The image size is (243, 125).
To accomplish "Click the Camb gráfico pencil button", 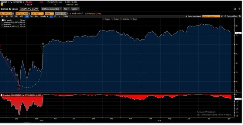I will click(x=231, y=16).
